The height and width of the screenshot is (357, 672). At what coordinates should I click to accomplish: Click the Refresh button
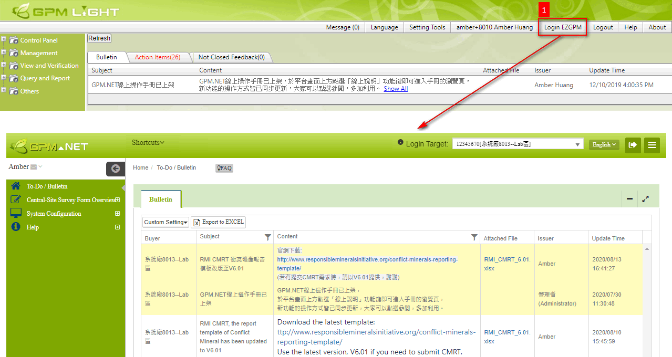coord(99,38)
